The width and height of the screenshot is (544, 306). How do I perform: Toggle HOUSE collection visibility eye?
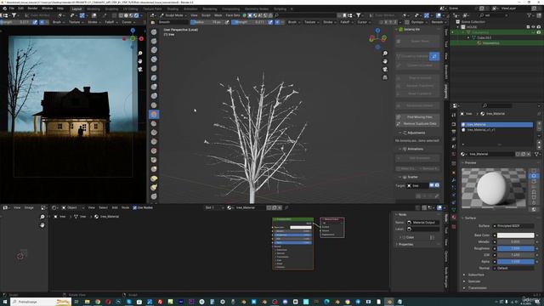point(533,26)
